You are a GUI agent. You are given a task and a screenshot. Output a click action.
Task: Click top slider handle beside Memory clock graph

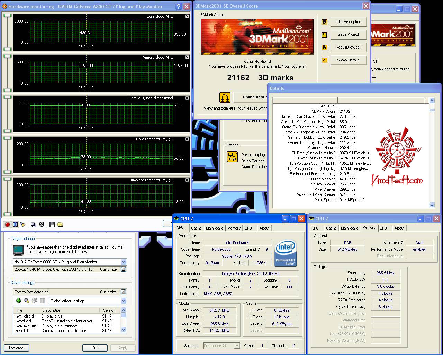(x=7, y=56)
